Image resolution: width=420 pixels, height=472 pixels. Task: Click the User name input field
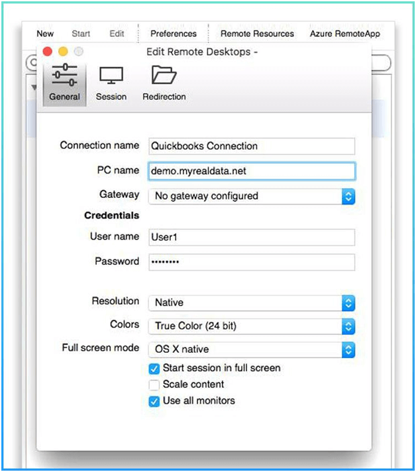(252, 237)
